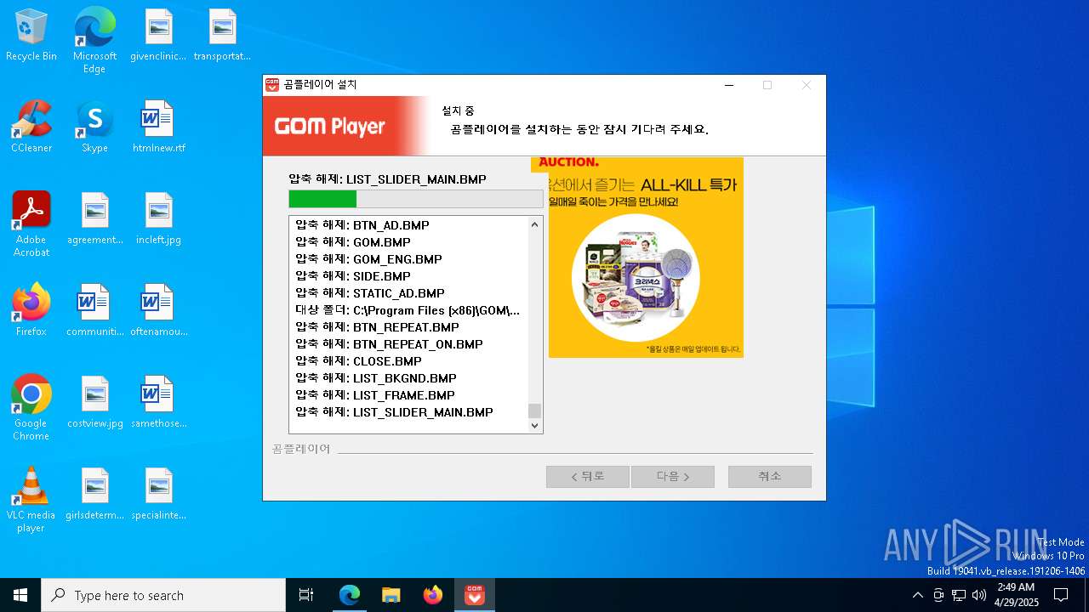Open the Recycle Bin desktop icon
The height and width of the screenshot is (612, 1089).
coord(31,36)
